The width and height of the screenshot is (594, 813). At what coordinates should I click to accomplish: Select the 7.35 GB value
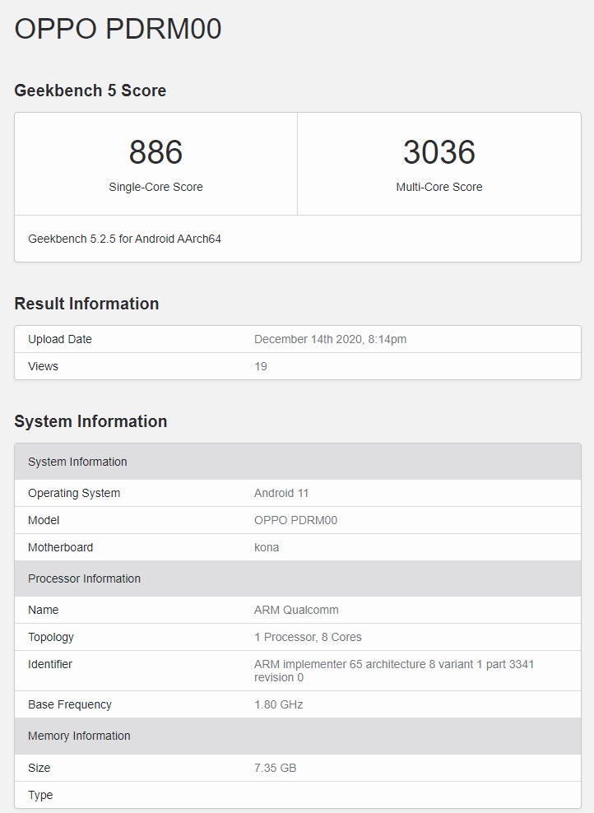[x=276, y=768]
